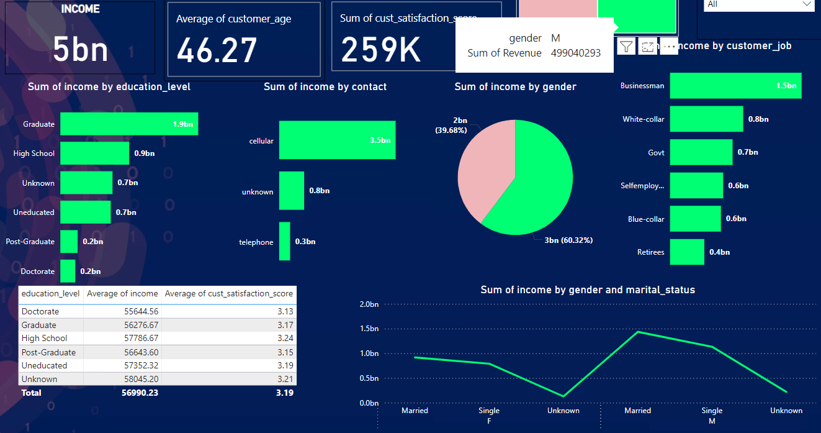
Task: Sort table by Average of income header
Action: click(122, 294)
